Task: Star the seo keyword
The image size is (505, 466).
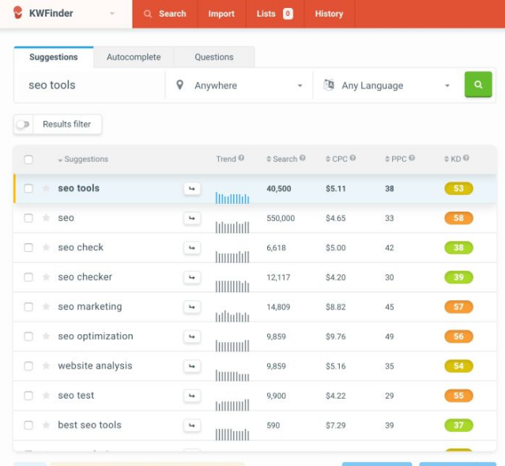Action: coord(46,218)
